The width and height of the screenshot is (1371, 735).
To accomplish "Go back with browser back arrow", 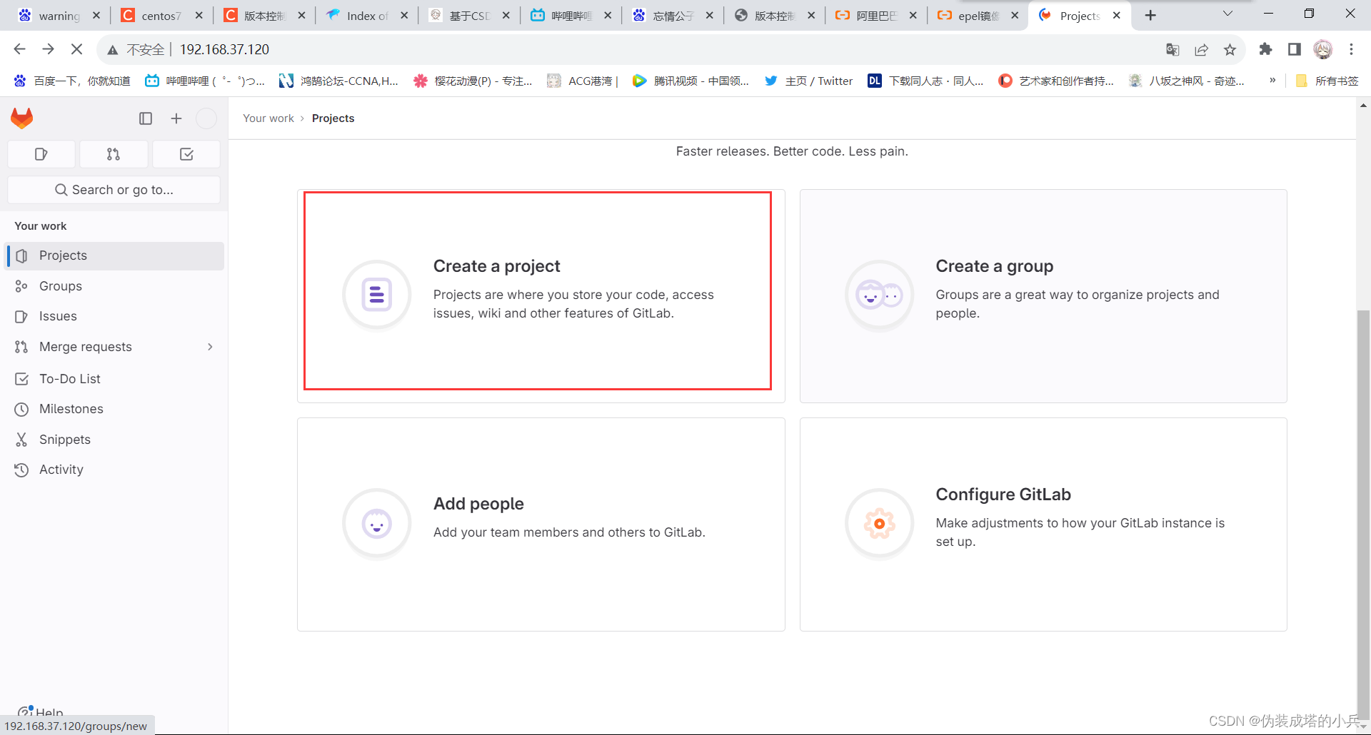I will [x=19, y=49].
